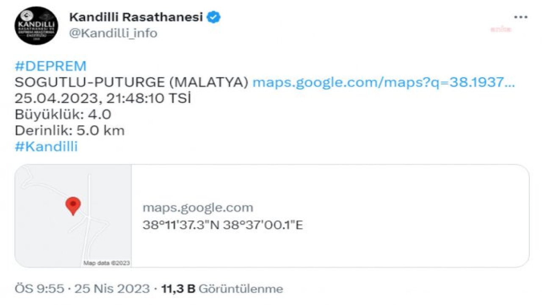Click the ÖS 9:55 timestamp
This screenshot has height=305, width=542.
pos(39,289)
